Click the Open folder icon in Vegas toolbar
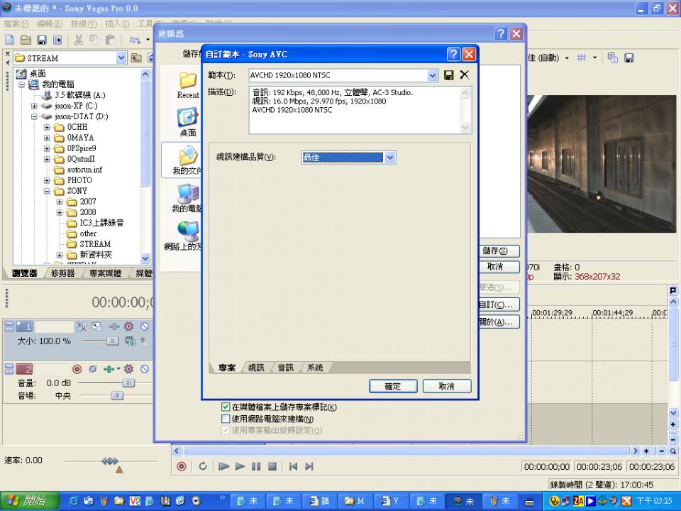 26,40
